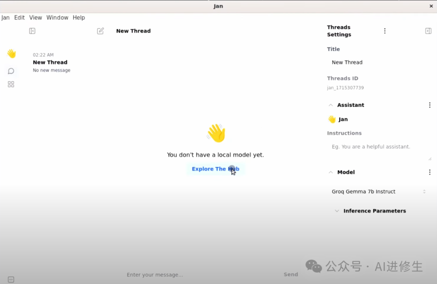Open the chat threads view icon
This screenshot has width=437, height=284.
11,71
